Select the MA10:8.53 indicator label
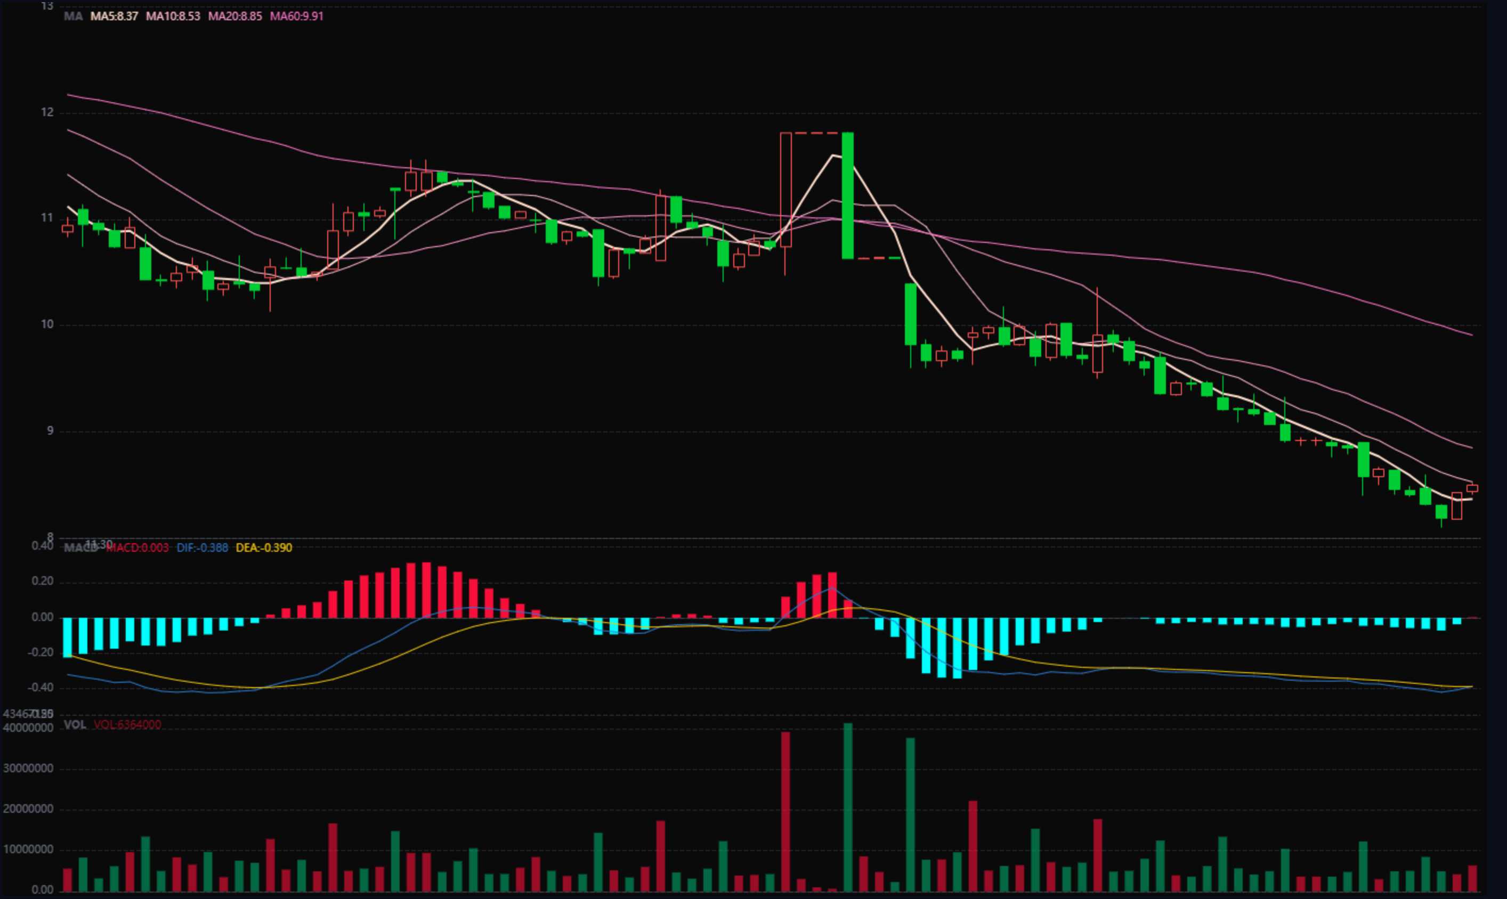Viewport: 1507px width, 899px height. [x=173, y=17]
